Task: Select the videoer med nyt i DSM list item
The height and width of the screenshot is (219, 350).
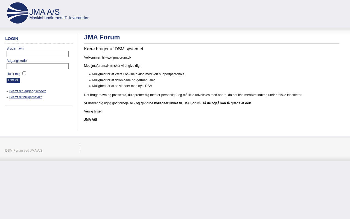Action: coord(122,86)
